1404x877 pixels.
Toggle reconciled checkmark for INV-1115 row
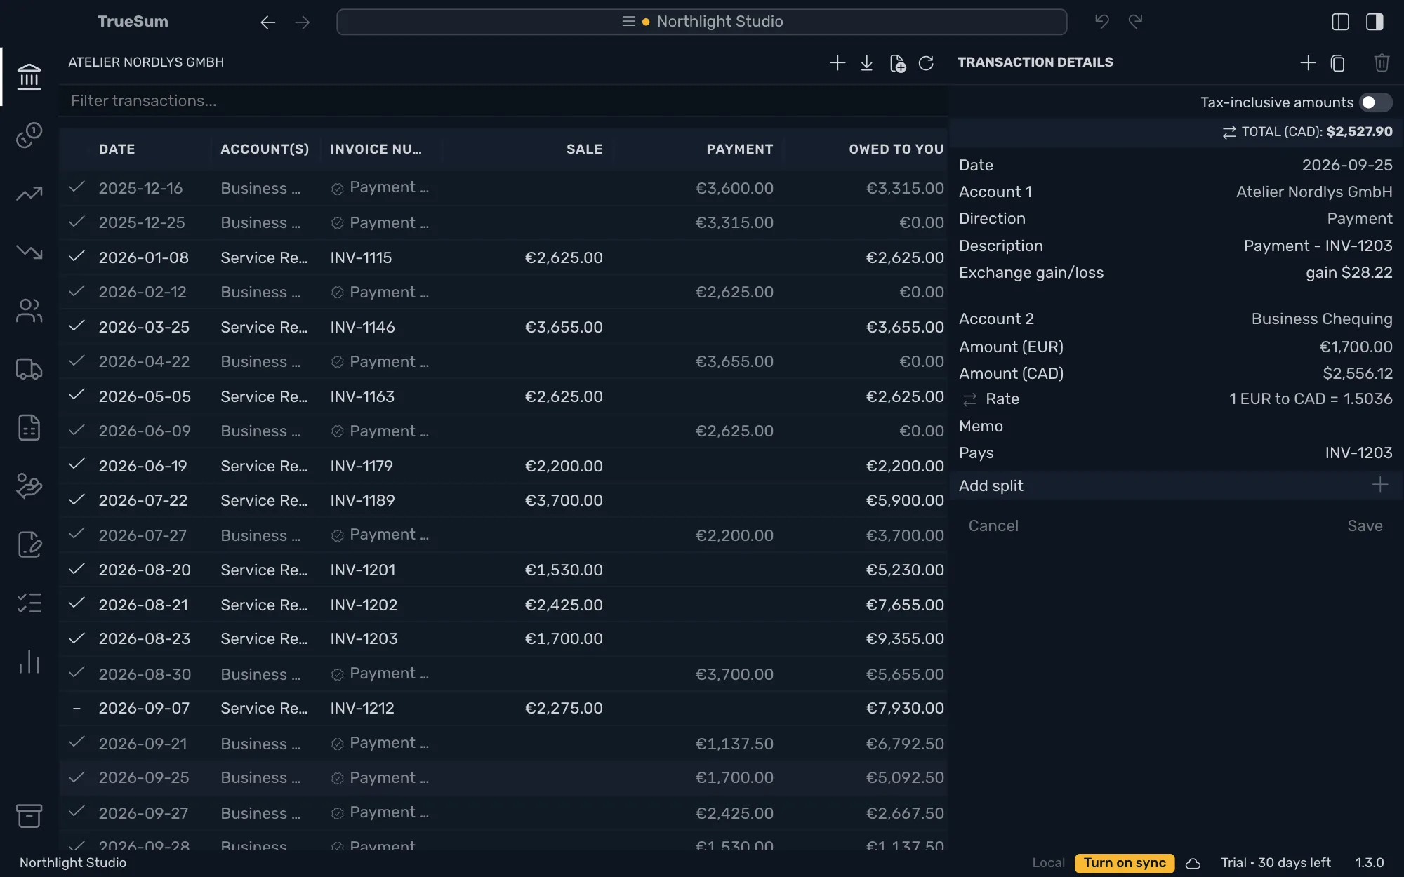(x=77, y=257)
